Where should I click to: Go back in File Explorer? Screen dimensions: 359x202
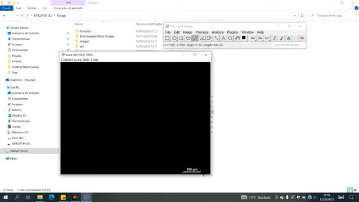click(x=4, y=16)
